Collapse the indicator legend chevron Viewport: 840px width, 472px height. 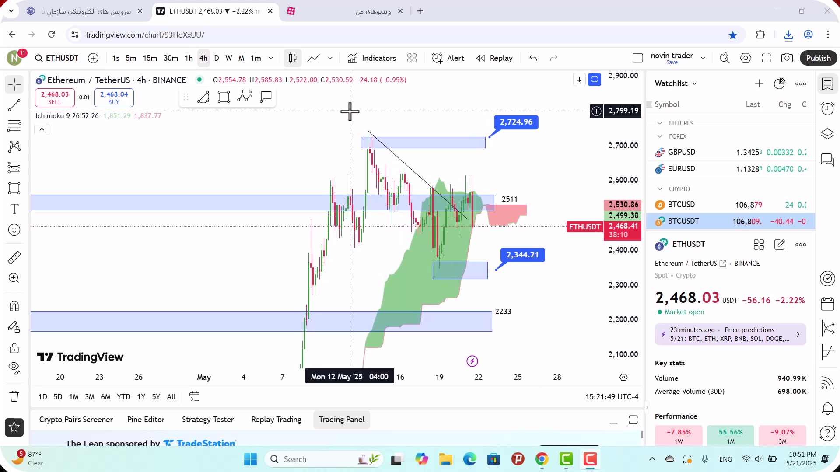pyautogui.click(x=42, y=129)
